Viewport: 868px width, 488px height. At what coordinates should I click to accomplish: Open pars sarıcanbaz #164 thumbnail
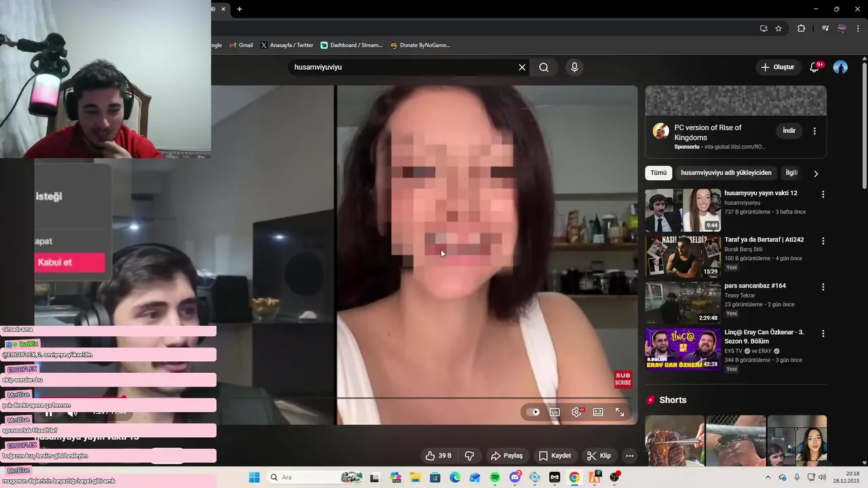pos(683,303)
